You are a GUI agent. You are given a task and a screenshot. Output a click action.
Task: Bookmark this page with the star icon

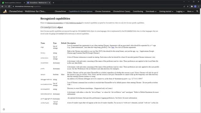[188, 6]
